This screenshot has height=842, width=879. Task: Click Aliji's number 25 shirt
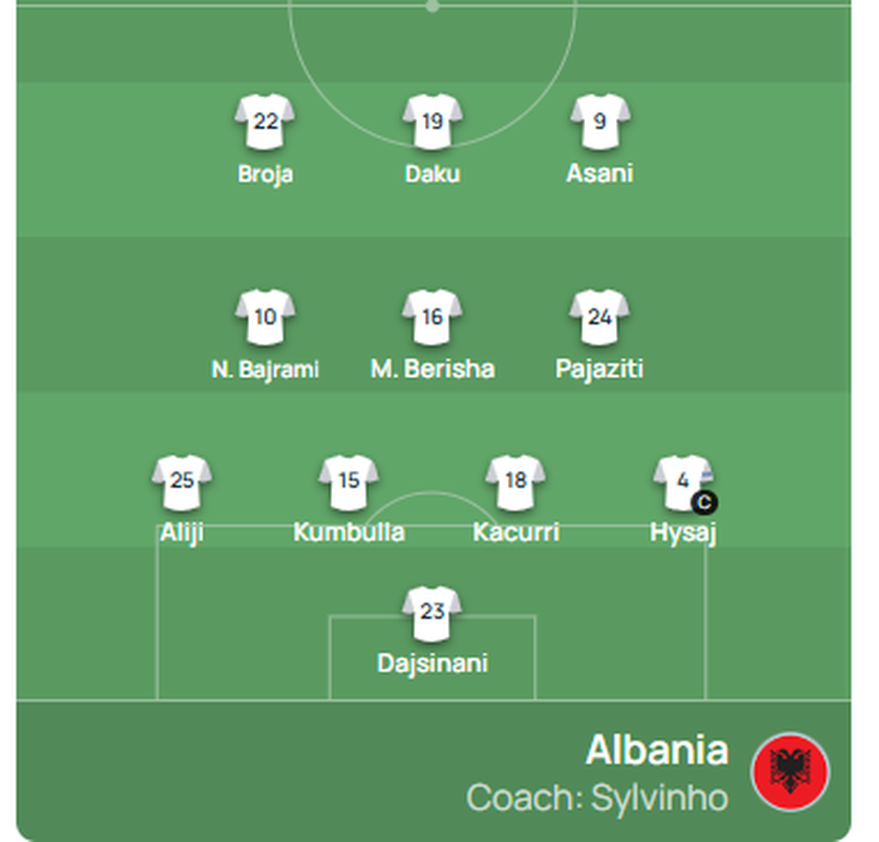pyautogui.click(x=182, y=483)
